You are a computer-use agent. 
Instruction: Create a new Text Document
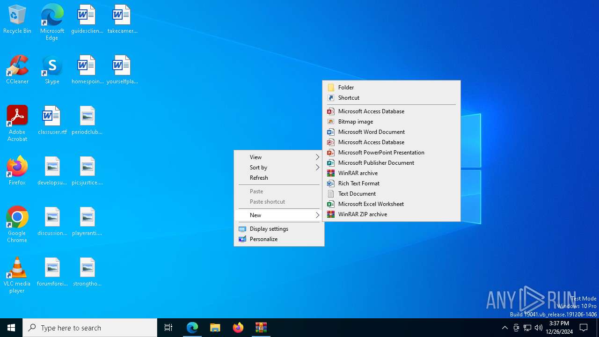tap(391, 194)
